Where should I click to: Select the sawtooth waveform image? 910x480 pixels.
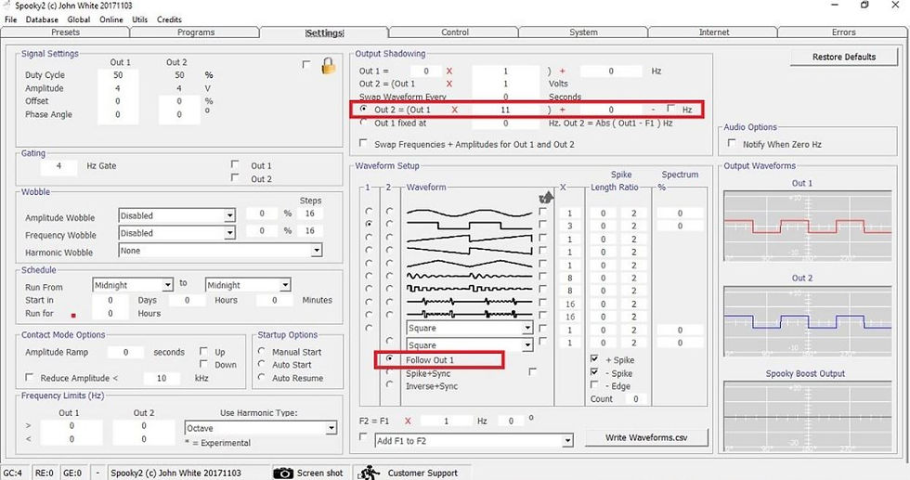[469, 239]
